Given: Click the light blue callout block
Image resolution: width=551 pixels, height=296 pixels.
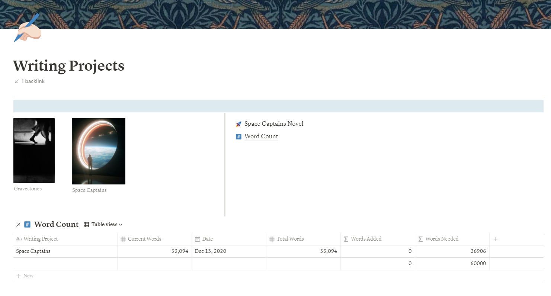Looking at the screenshot, I should pyautogui.click(x=278, y=106).
